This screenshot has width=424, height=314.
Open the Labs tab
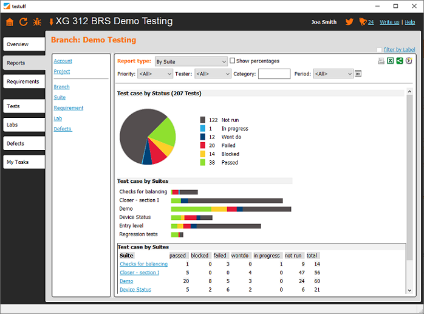(x=24, y=125)
